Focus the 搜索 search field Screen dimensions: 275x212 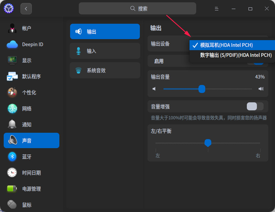click(x=137, y=8)
